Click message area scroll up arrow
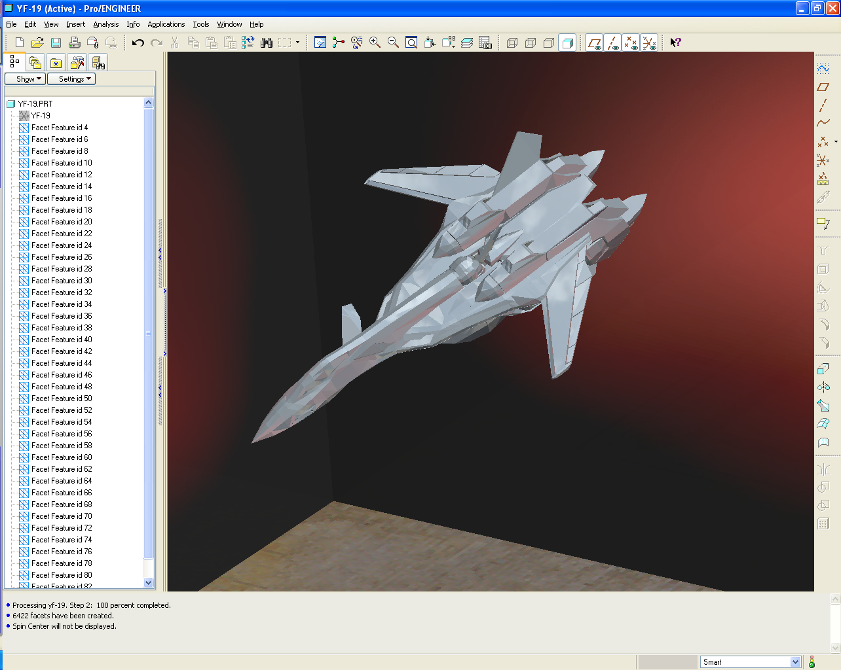841x670 pixels. pyautogui.click(x=835, y=599)
